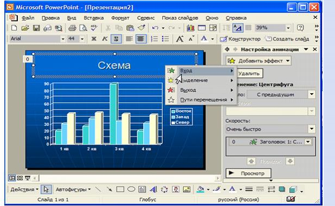Expand the Добавить эффект dropdown
Screen dimensions: 335x206
tap(288, 61)
